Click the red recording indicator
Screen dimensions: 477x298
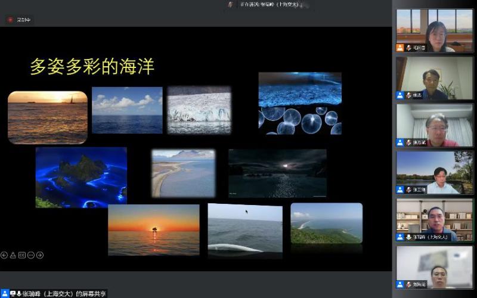(x=10, y=20)
